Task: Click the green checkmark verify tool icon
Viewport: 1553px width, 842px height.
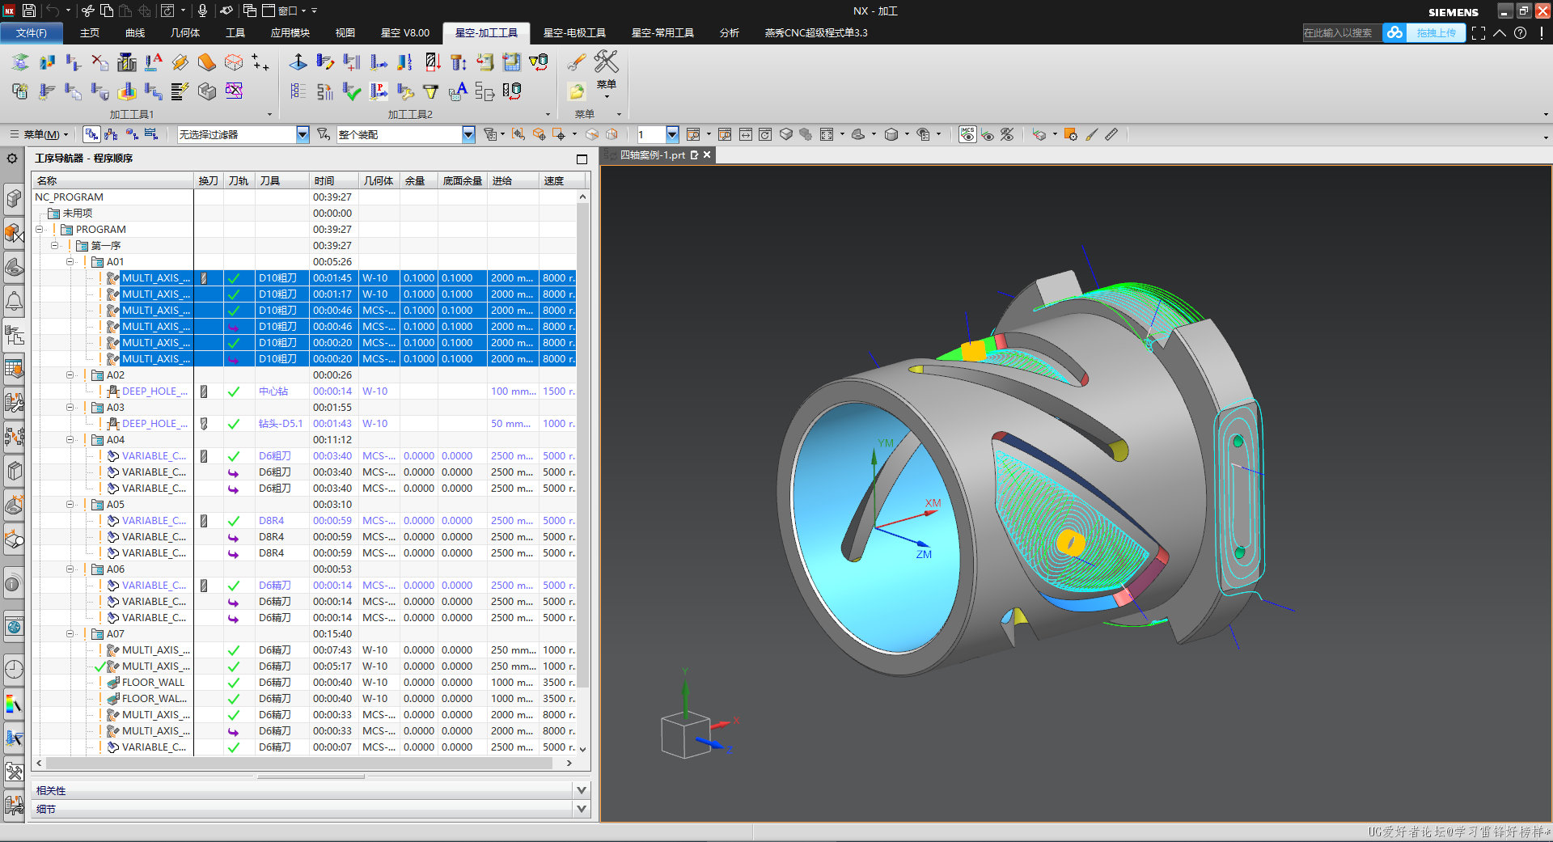Action: [x=352, y=91]
